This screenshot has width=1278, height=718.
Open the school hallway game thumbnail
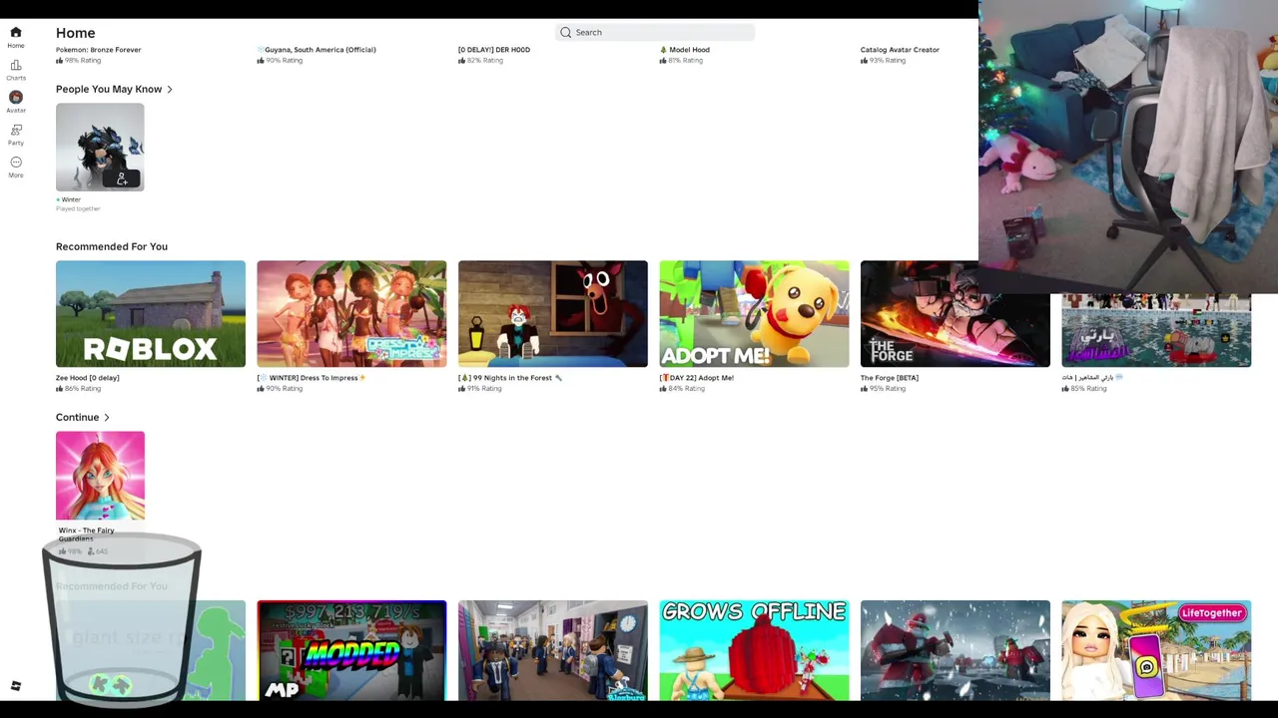pos(553,650)
